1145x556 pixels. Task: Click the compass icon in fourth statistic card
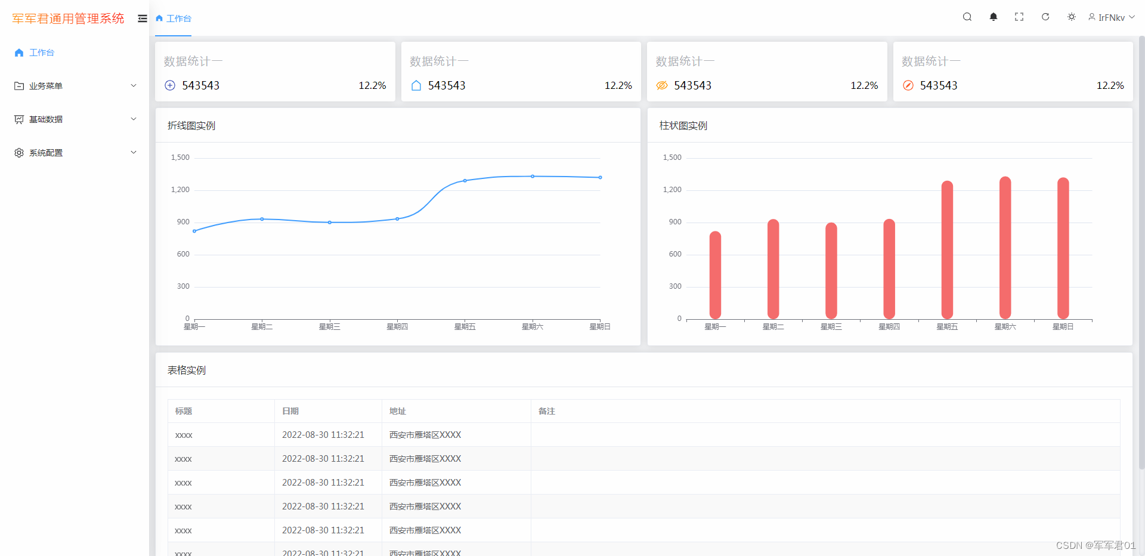coord(908,85)
